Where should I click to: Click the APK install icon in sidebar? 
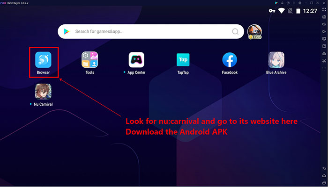[324, 53]
